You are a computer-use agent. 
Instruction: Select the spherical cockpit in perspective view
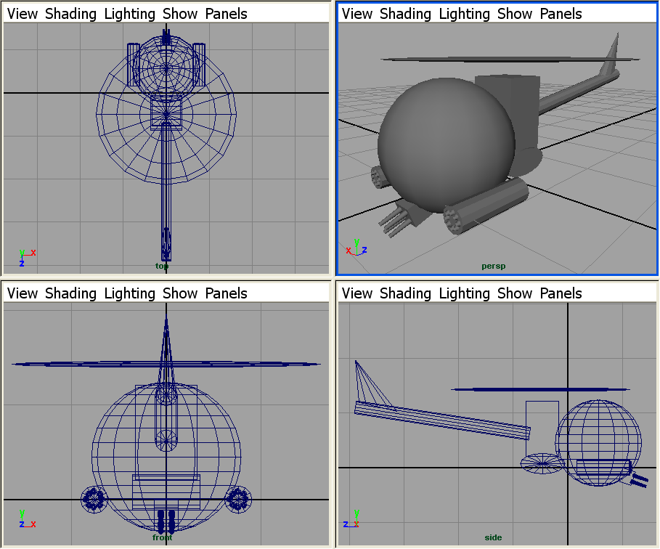444,139
